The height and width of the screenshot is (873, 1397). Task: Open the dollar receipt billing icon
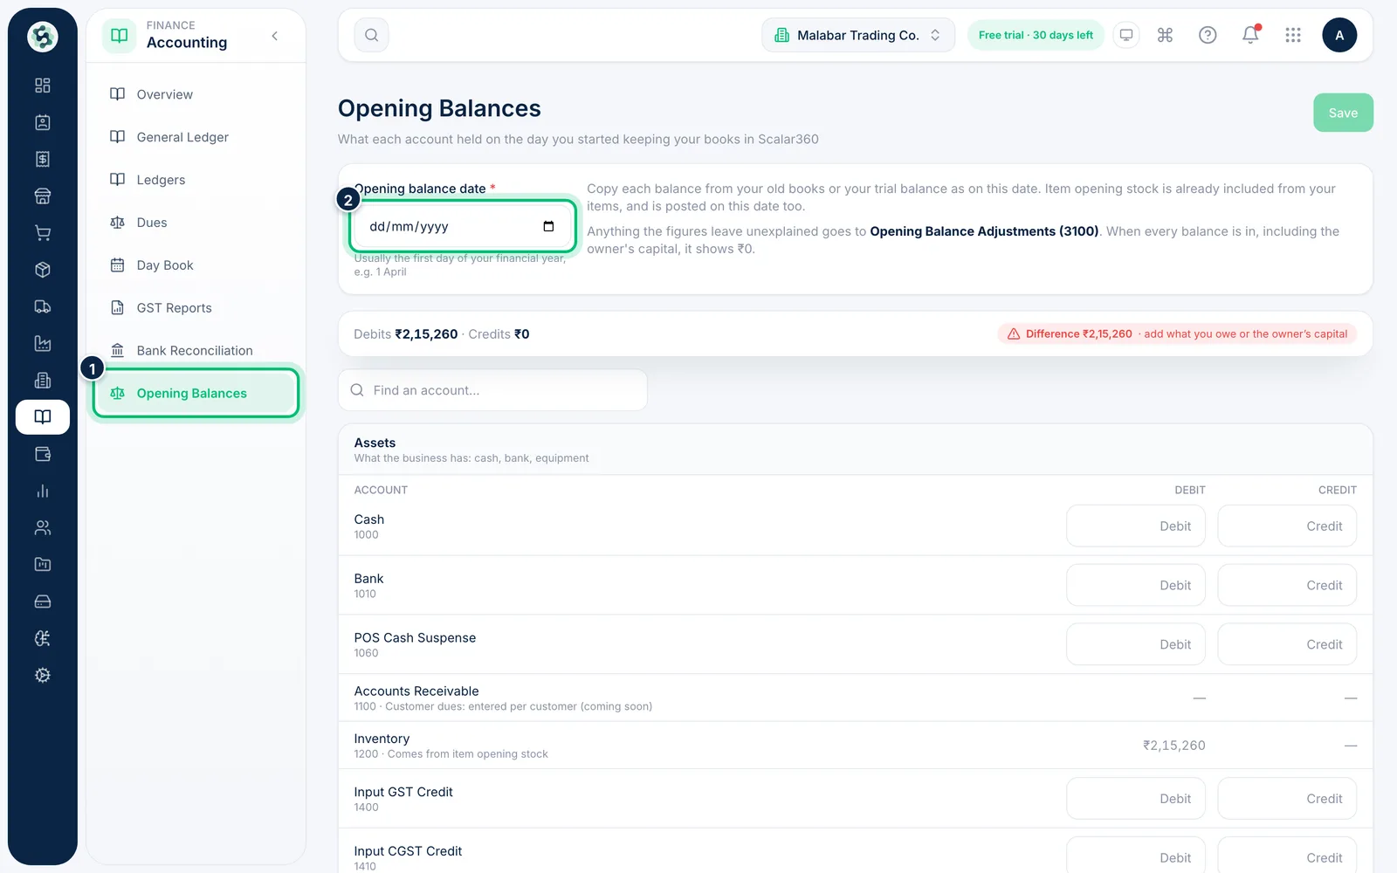tap(42, 159)
